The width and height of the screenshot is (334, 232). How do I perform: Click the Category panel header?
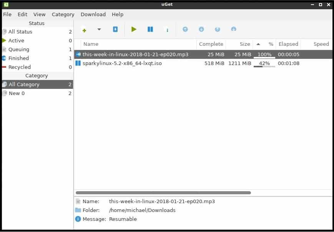tap(37, 76)
